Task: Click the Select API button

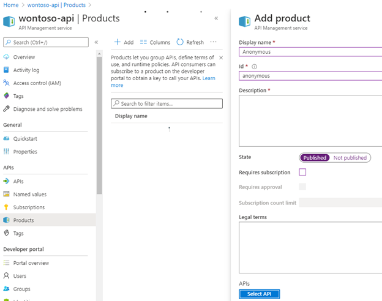Action: (x=259, y=294)
